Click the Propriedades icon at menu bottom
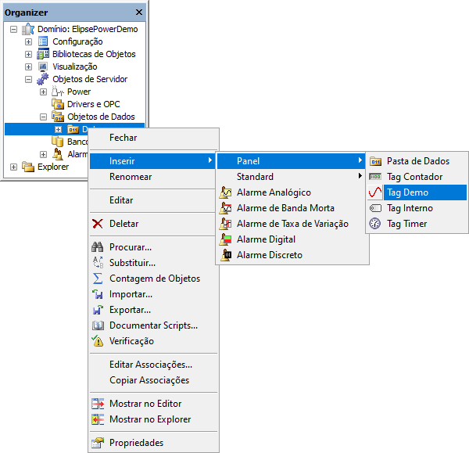The height and width of the screenshot is (453, 469). click(98, 443)
